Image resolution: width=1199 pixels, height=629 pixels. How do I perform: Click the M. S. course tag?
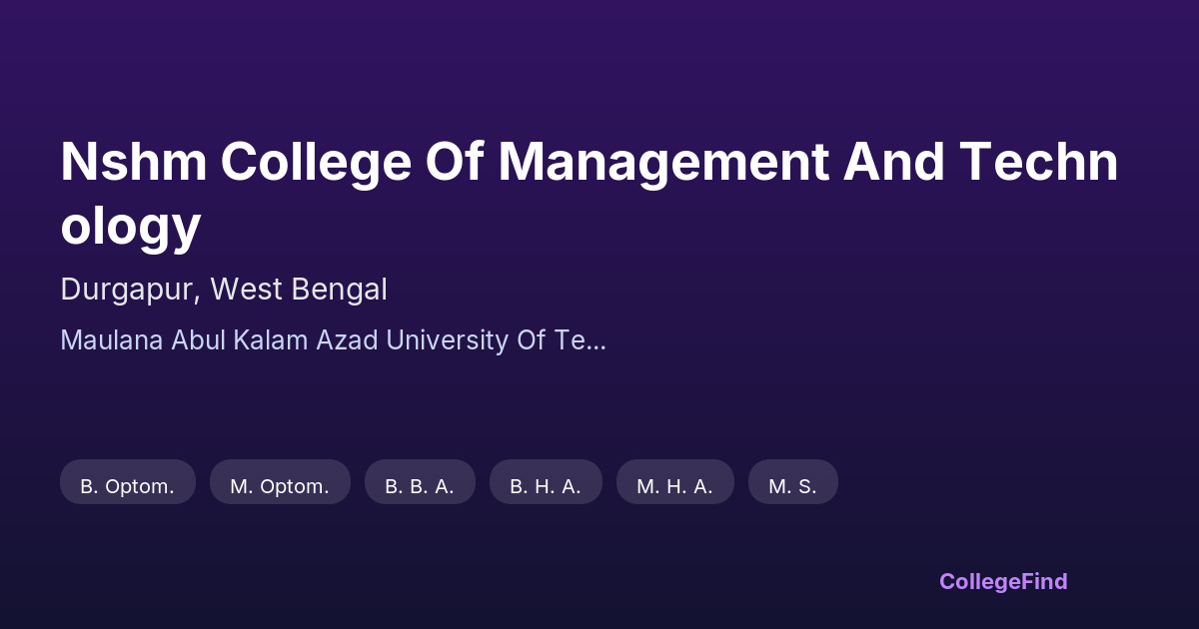tap(792, 486)
